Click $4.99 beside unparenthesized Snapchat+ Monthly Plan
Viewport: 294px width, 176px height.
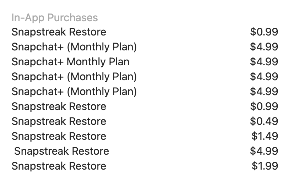pos(264,62)
